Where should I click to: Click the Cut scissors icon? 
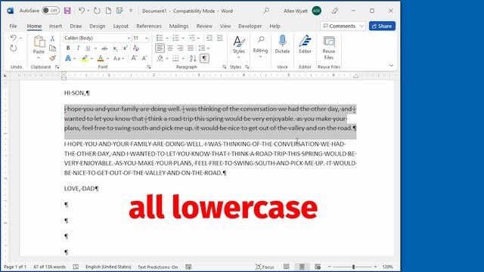tap(52, 39)
